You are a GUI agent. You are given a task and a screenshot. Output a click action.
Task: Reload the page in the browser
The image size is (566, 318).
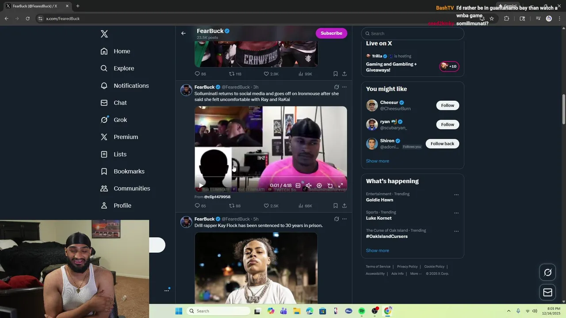(x=27, y=19)
